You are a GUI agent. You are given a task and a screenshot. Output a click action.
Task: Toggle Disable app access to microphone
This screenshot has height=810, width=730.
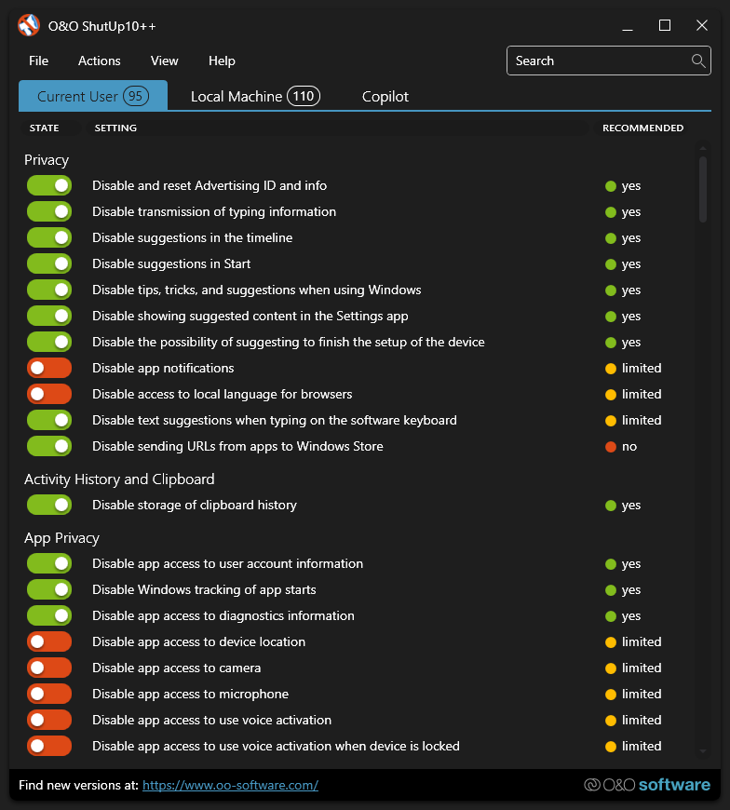[x=49, y=695]
